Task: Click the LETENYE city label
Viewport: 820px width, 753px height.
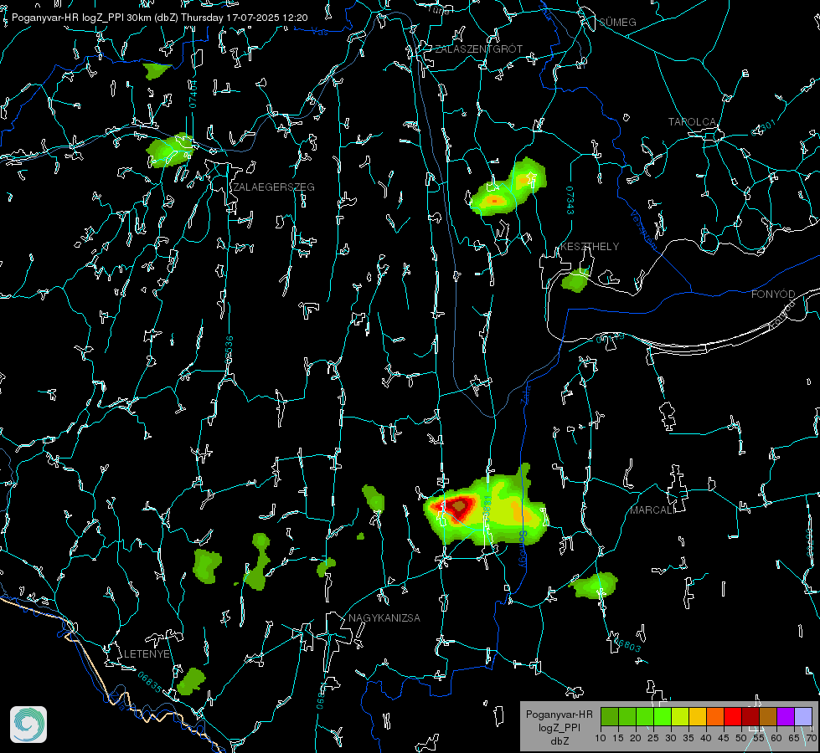Action: (x=147, y=654)
